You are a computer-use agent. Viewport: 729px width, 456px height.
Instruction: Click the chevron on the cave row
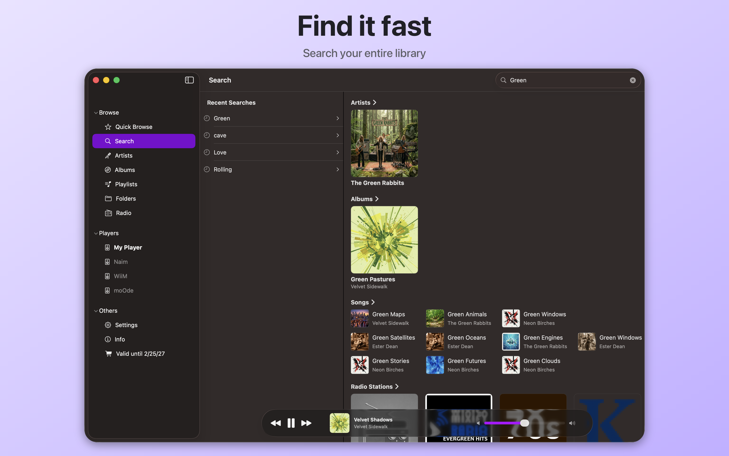[338, 136]
